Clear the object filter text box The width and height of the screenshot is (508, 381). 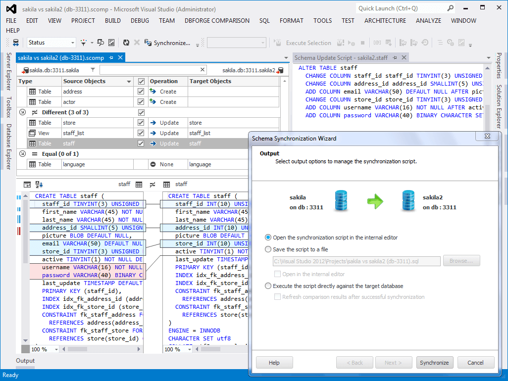click(x=203, y=70)
